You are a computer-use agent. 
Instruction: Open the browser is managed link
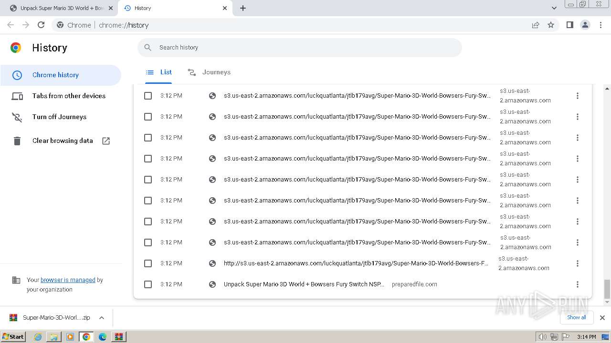click(68, 280)
